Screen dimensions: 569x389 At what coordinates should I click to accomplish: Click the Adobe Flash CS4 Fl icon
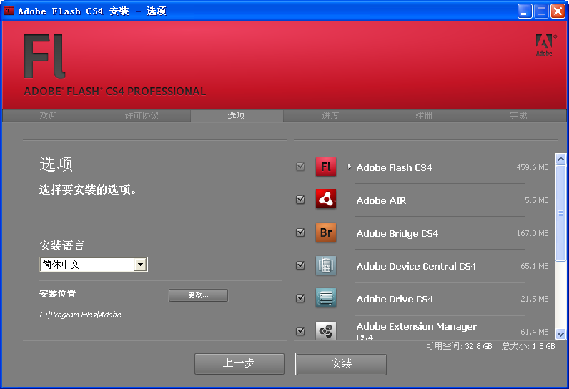point(325,167)
